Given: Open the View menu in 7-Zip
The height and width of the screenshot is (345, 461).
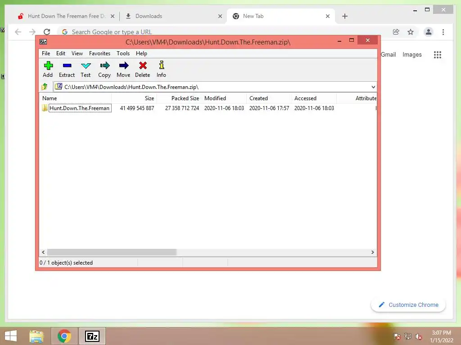Looking at the screenshot, I should tap(77, 53).
